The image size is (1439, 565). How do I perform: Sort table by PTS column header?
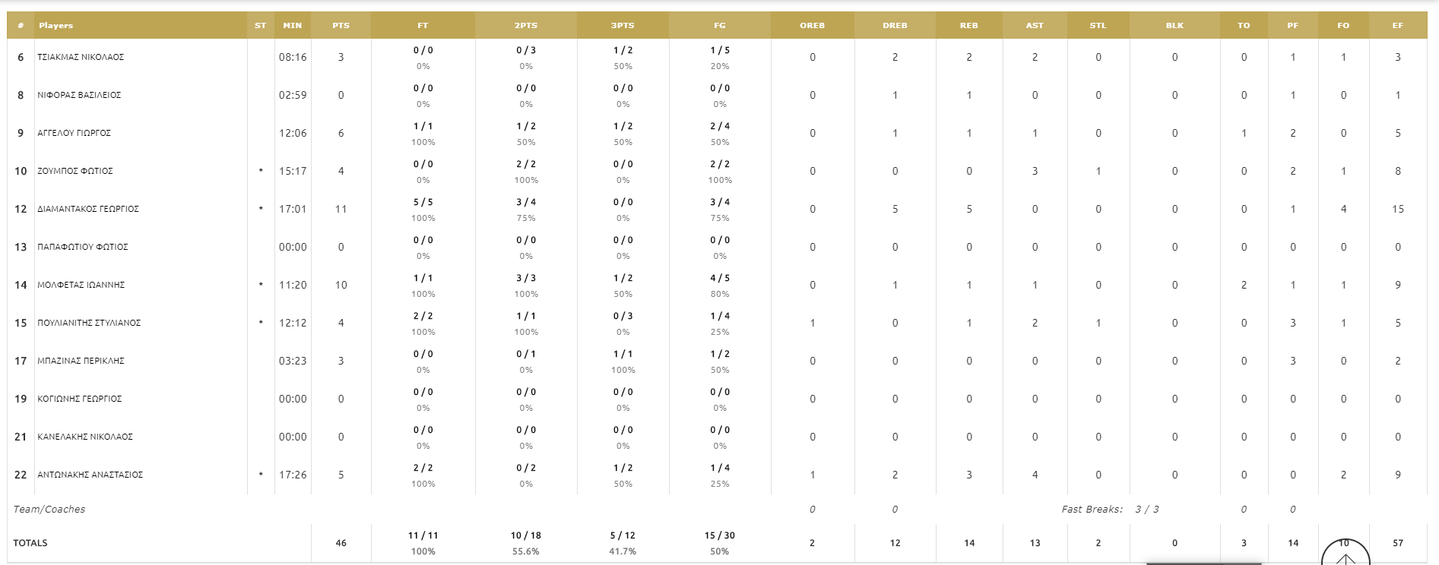pos(341,26)
